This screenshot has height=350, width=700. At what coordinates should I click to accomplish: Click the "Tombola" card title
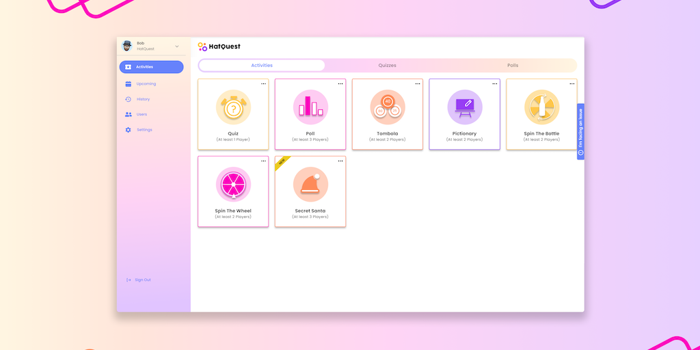point(388,133)
